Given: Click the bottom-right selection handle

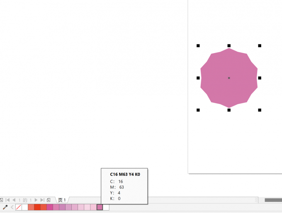Looking at the screenshot, I should coord(260,110).
